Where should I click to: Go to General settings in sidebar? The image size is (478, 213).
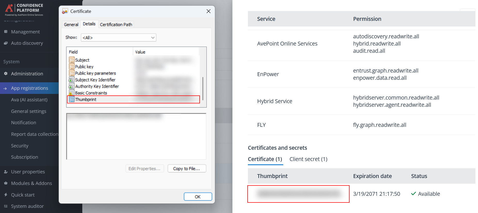[x=29, y=111]
